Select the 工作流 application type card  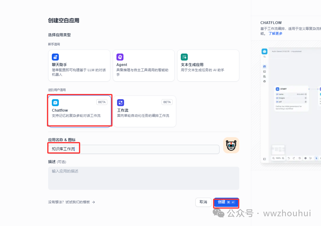145,111
